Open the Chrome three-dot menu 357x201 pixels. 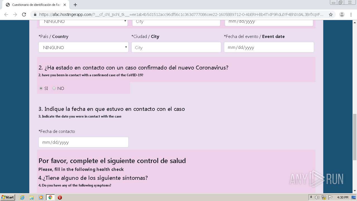pos(351,15)
